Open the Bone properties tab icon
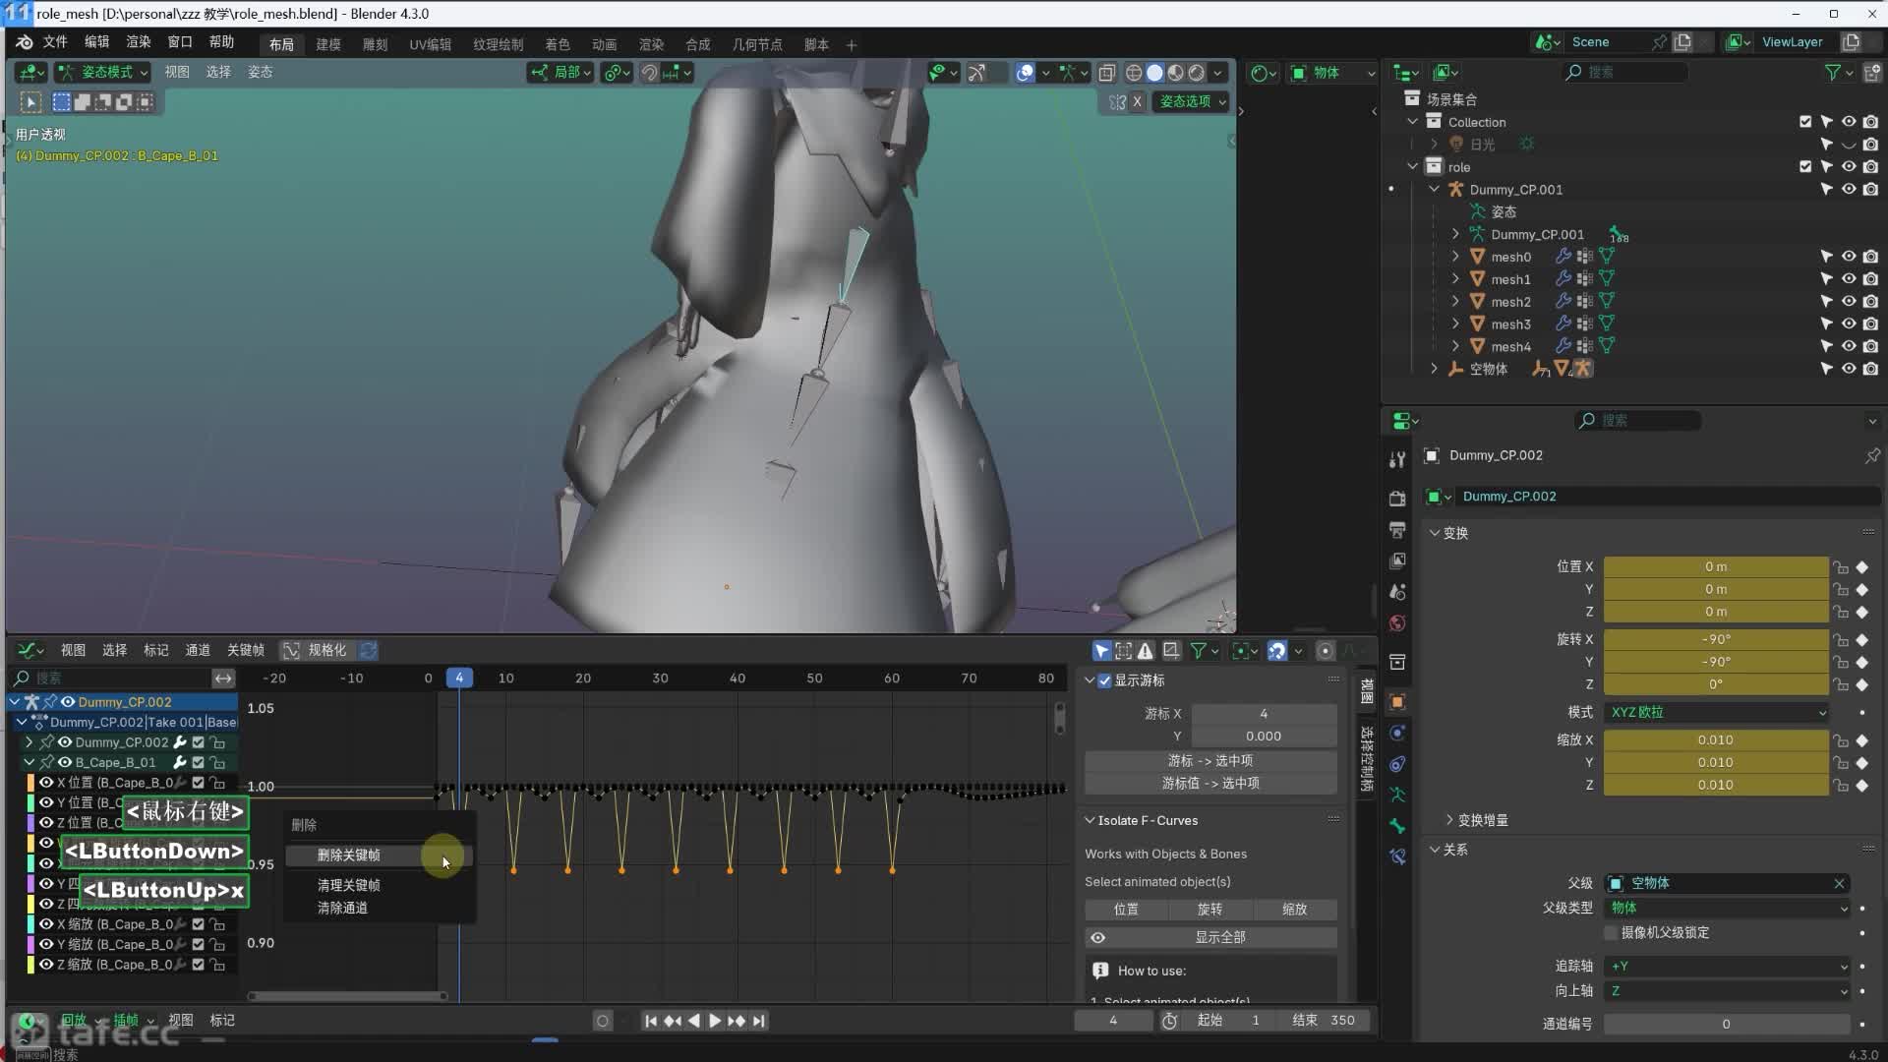Viewport: 1888px width, 1062px height. [1397, 826]
